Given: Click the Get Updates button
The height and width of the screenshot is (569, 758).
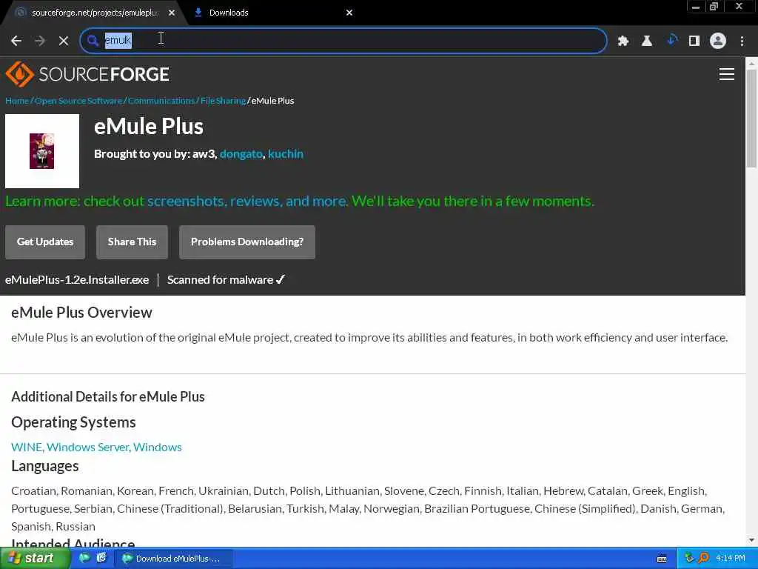Looking at the screenshot, I should [x=45, y=242].
